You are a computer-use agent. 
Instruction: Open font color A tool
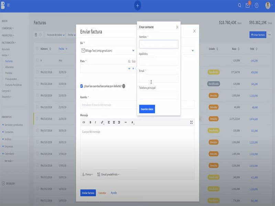[133, 123]
